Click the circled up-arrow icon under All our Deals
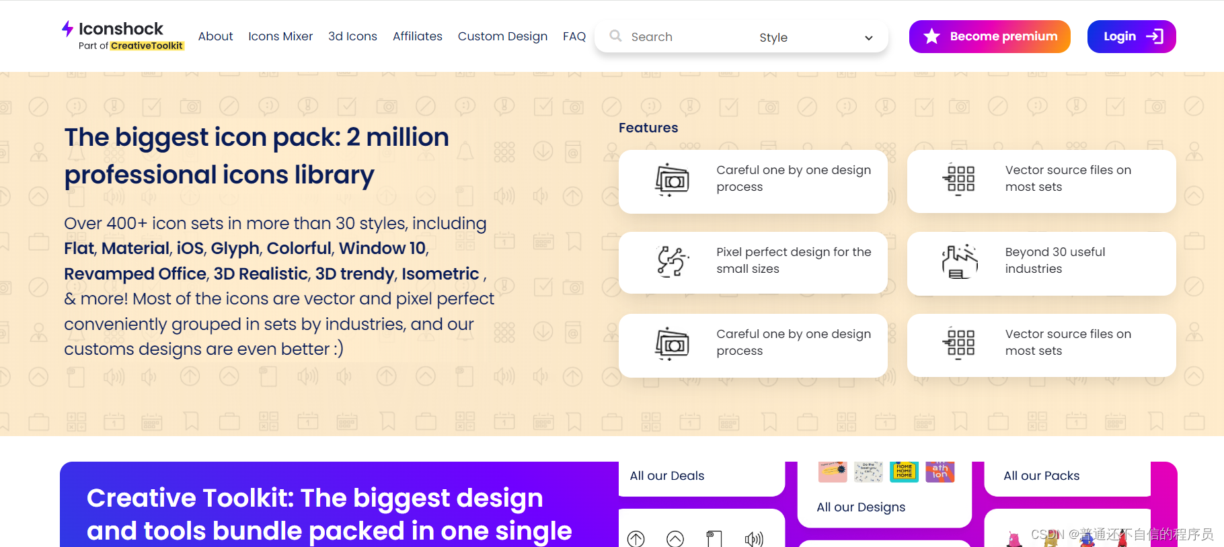This screenshot has width=1224, height=547. click(x=636, y=538)
